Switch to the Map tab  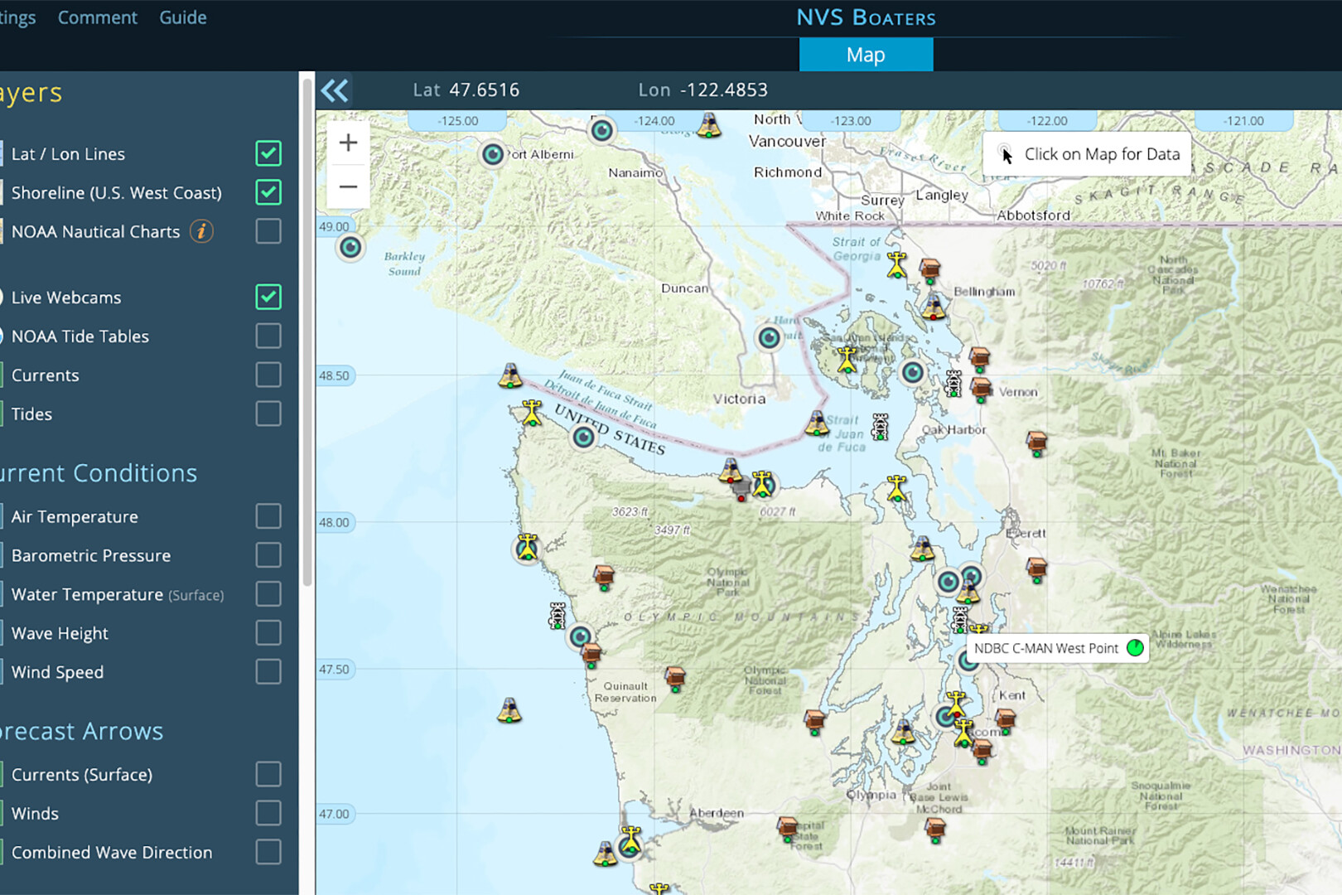(866, 55)
